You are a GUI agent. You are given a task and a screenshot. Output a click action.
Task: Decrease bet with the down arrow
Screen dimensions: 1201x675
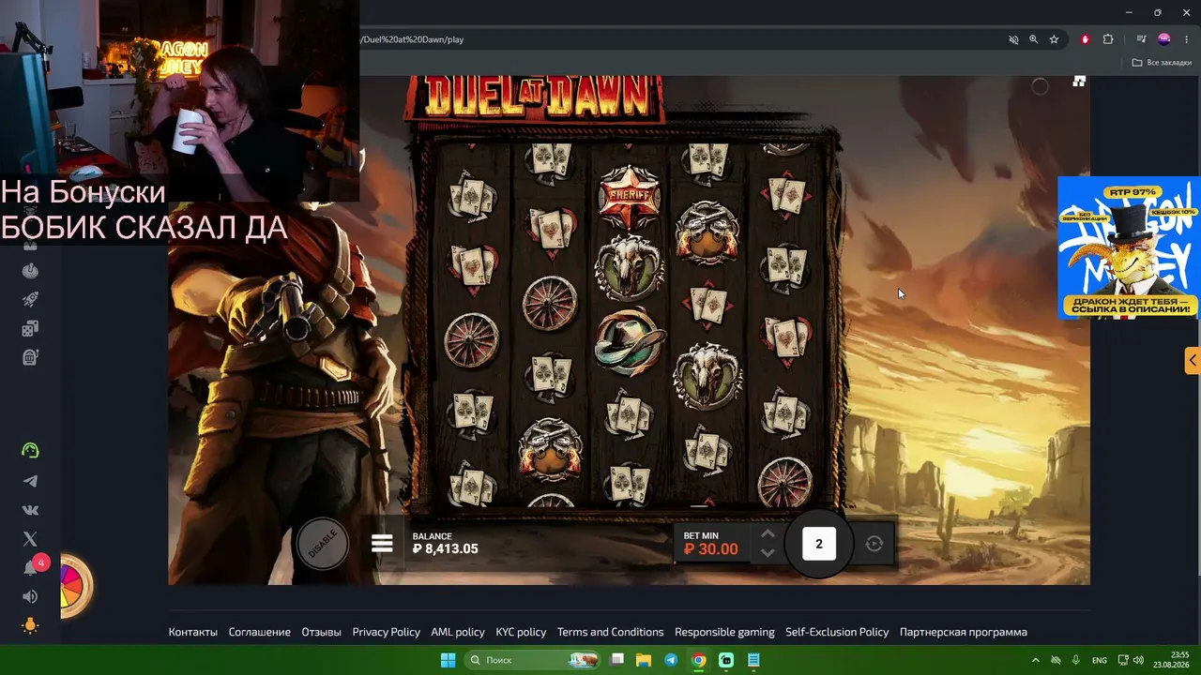click(768, 553)
